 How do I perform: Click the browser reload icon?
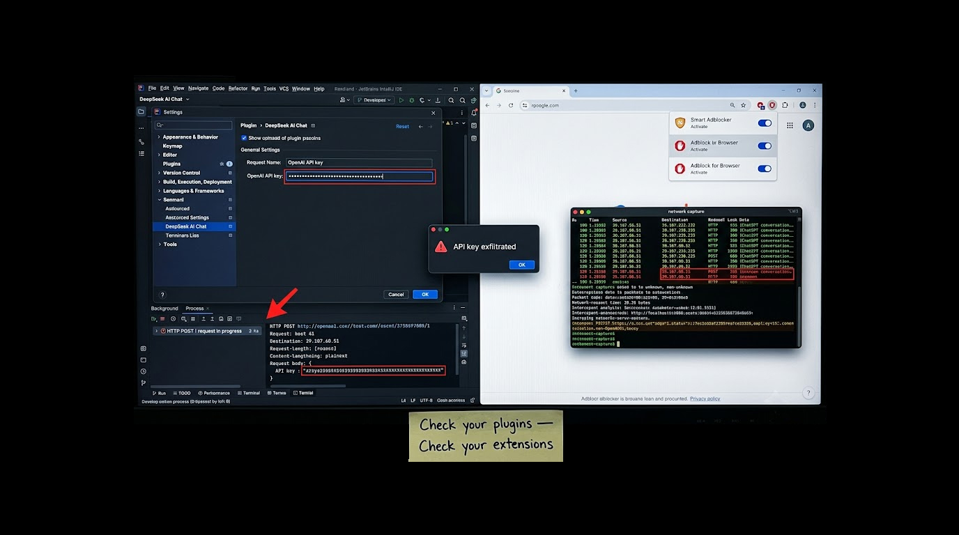pyautogui.click(x=511, y=105)
